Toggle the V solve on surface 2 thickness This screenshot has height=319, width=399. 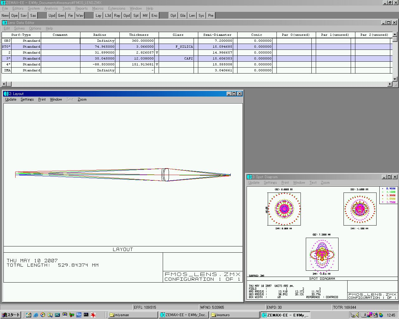(157, 53)
